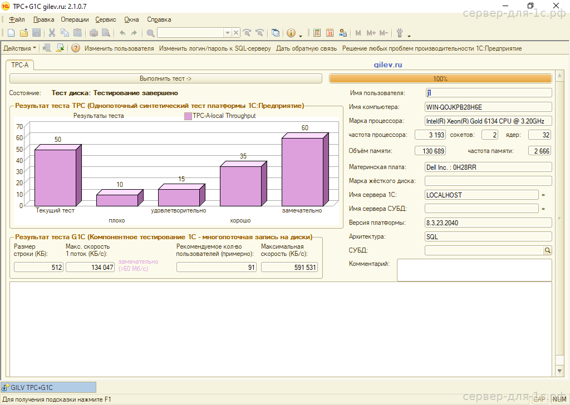Select the TPC-A tab

click(20, 65)
